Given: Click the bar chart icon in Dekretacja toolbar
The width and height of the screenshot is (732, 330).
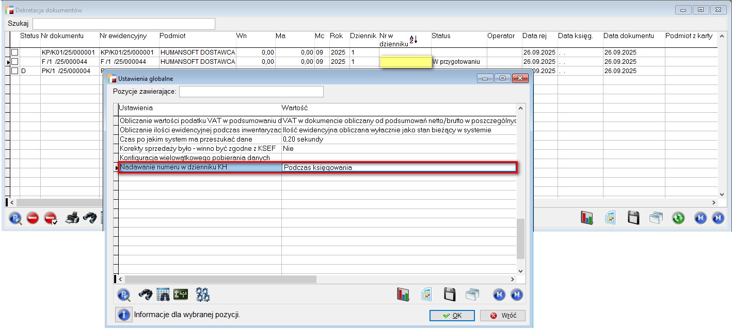Looking at the screenshot, I should pyautogui.click(x=587, y=218).
